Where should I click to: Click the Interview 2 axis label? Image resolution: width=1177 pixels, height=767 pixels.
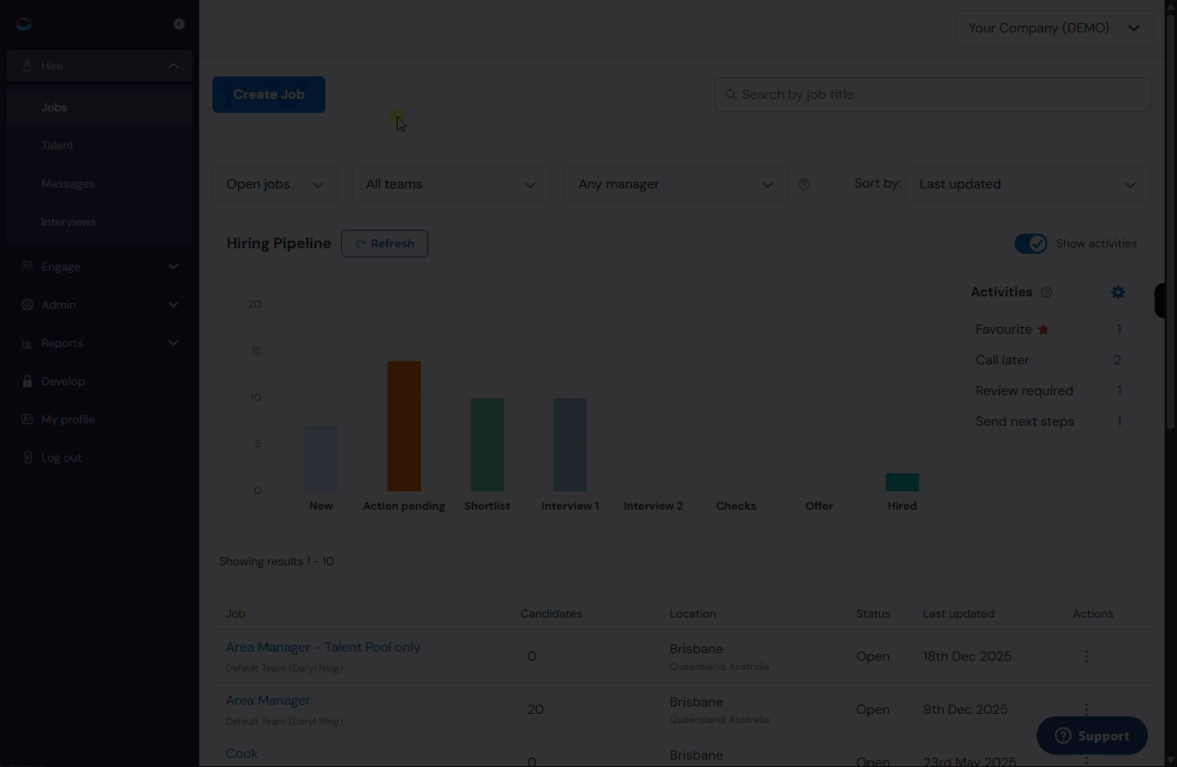tap(653, 506)
